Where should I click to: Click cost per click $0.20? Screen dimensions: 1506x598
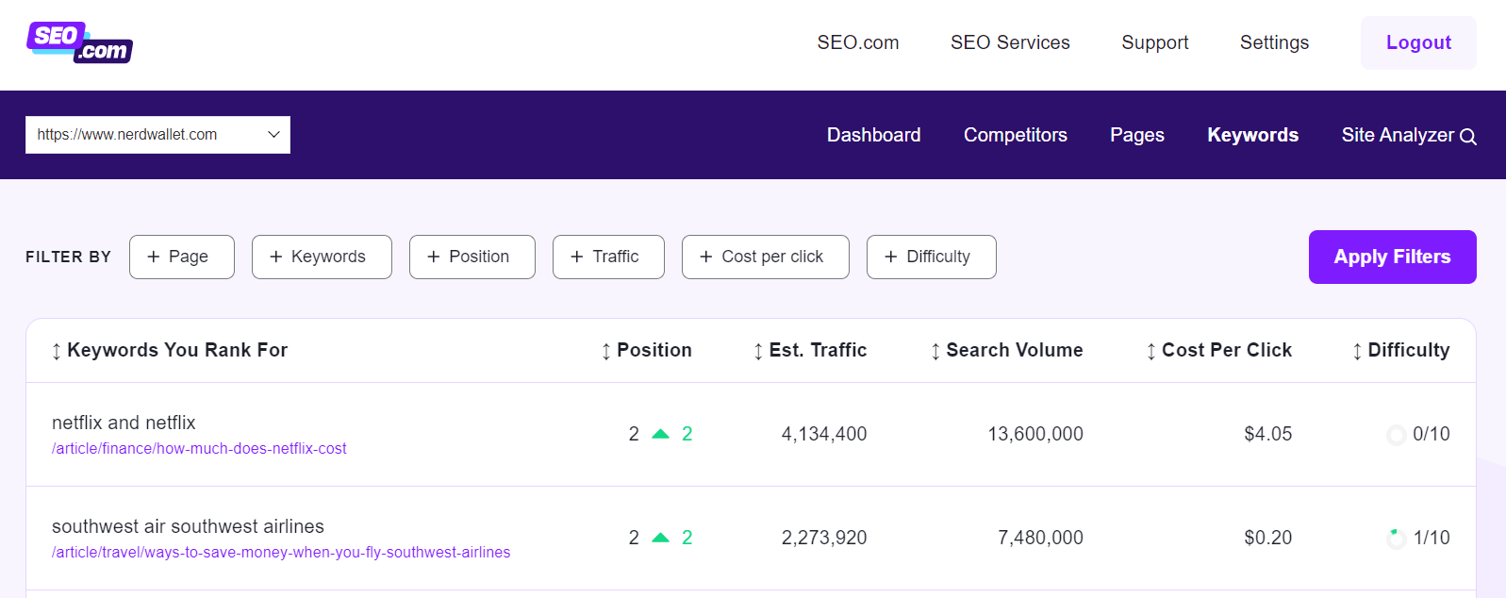tap(1268, 538)
